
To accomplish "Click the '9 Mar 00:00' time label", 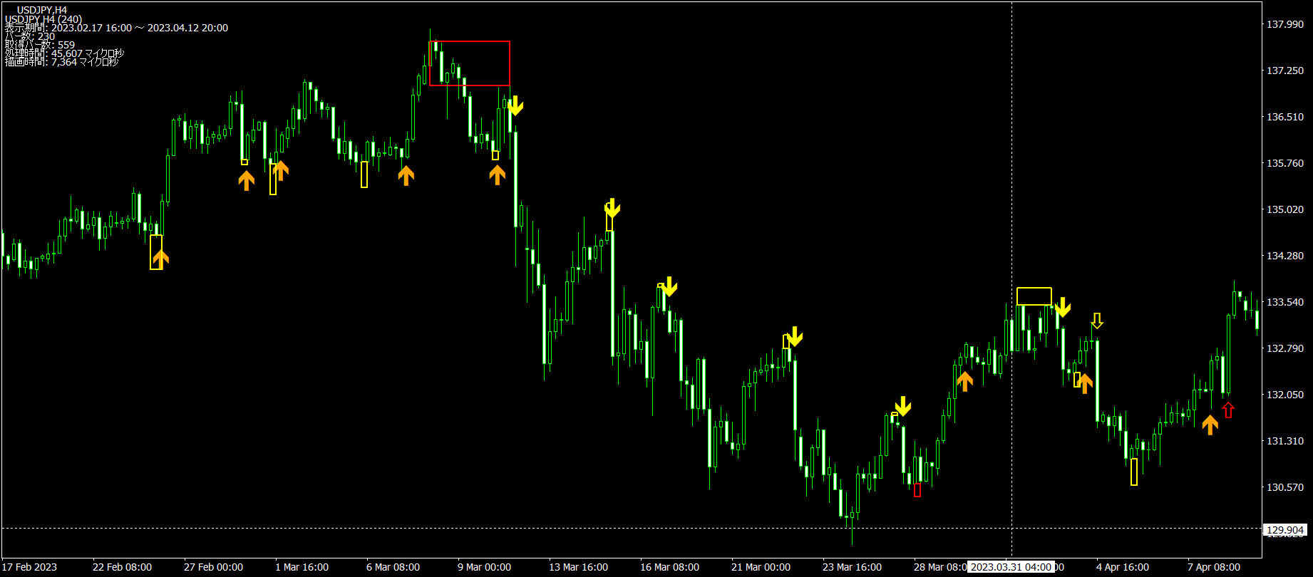I will (x=485, y=567).
